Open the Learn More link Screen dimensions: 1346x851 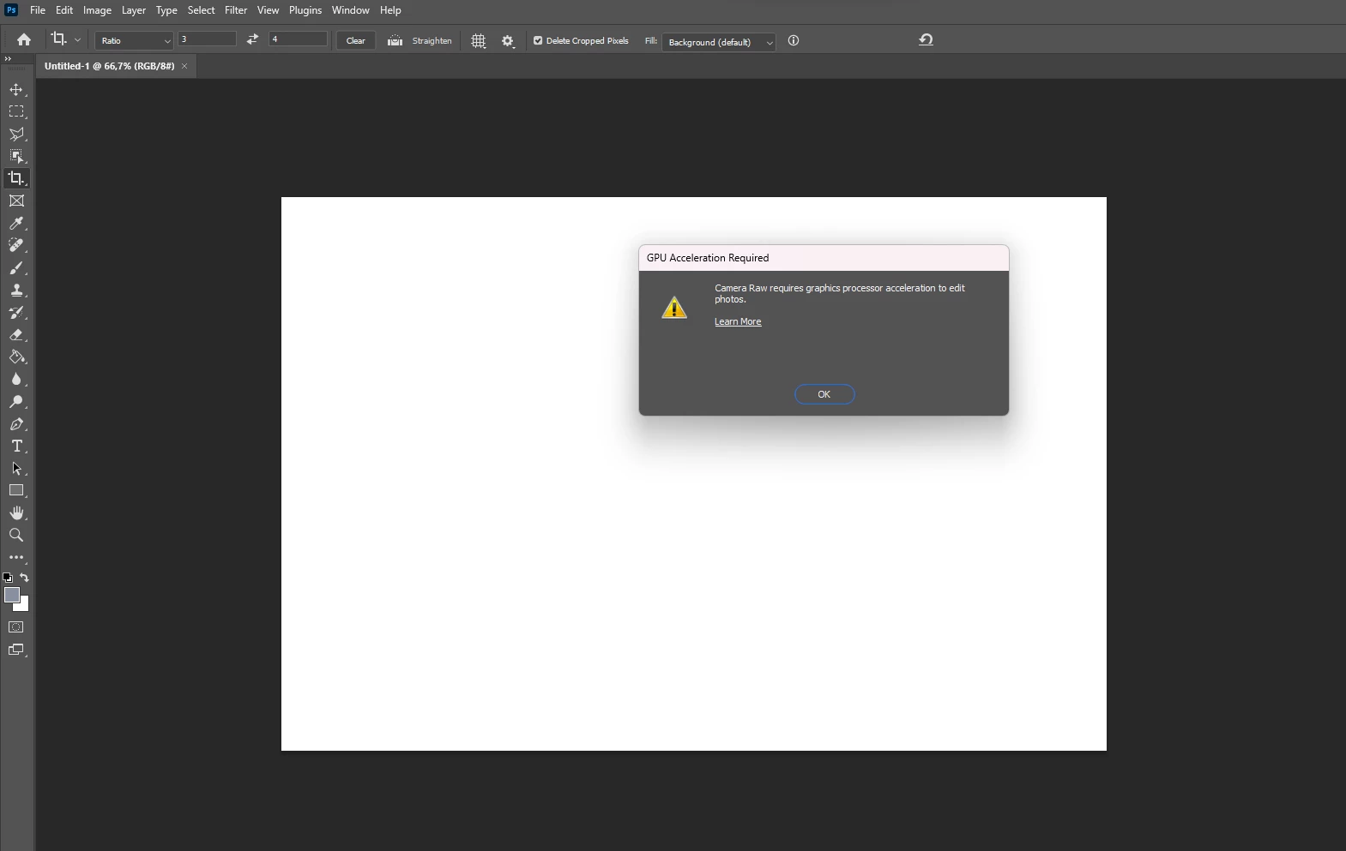(738, 322)
